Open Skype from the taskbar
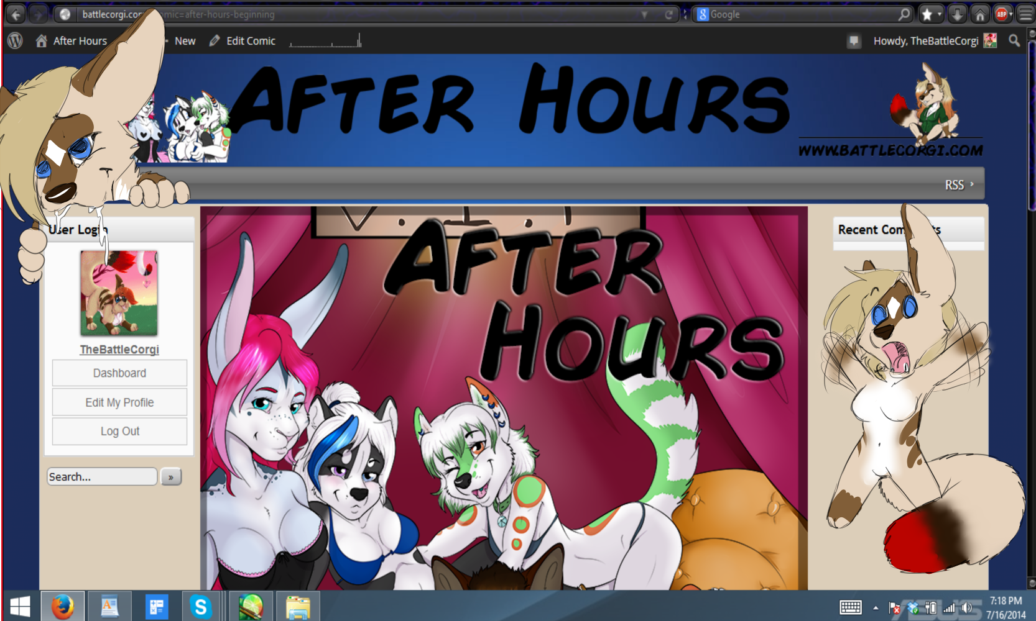Viewport: 1036px width, 621px height. [x=201, y=606]
